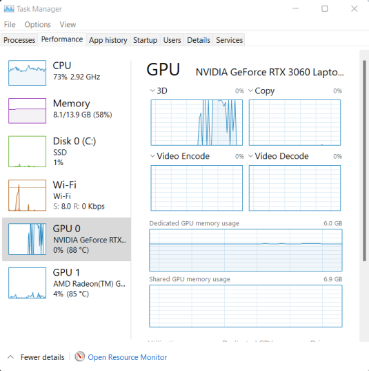The image size is (369, 371).
Task: Click the Fewer details button
Action: pos(42,357)
